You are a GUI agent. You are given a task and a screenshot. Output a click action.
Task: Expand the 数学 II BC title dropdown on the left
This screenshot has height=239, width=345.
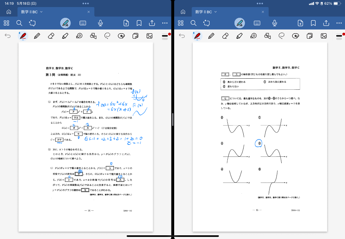[x=41, y=12]
